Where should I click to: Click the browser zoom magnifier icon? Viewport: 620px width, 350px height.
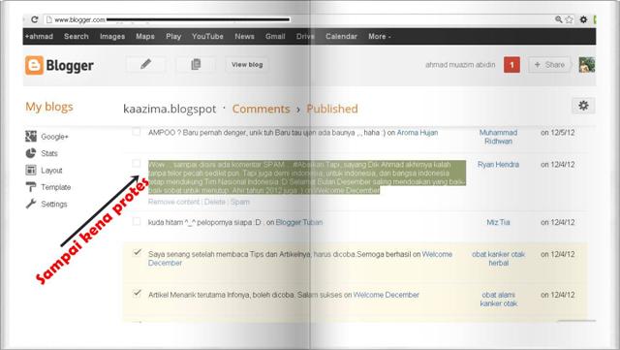coord(558,19)
